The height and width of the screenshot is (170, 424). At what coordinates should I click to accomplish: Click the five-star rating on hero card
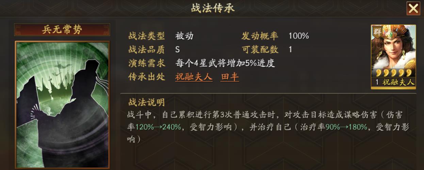click(393, 73)
